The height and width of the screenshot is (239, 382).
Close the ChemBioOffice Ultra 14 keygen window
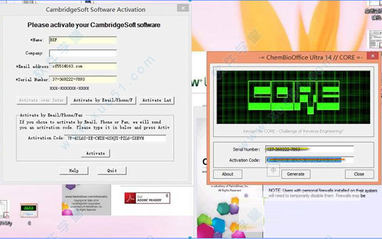pos(372,56)
